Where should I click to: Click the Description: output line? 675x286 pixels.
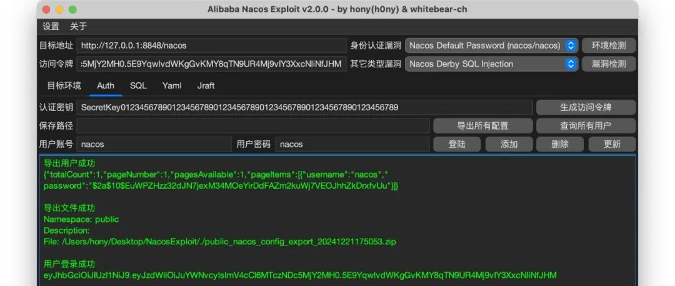67,231
